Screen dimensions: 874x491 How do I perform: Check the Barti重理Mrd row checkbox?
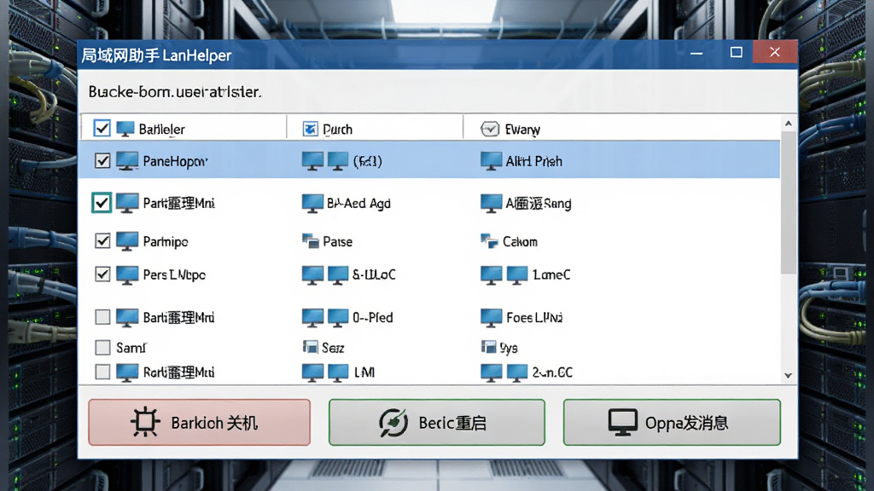tap(102, 317)
